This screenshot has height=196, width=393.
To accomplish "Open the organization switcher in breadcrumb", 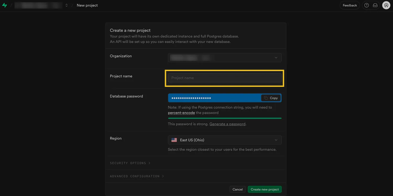I will tap(67, 5).
